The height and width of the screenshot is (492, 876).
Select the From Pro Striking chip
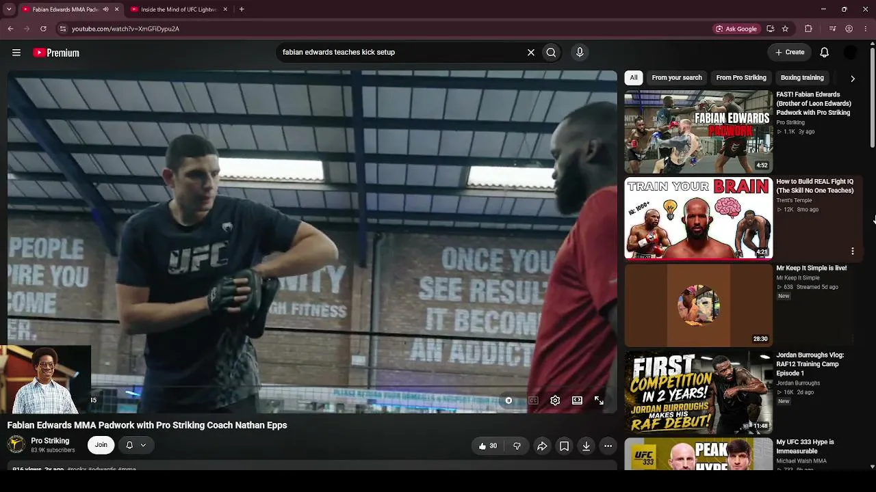[741, 78]
